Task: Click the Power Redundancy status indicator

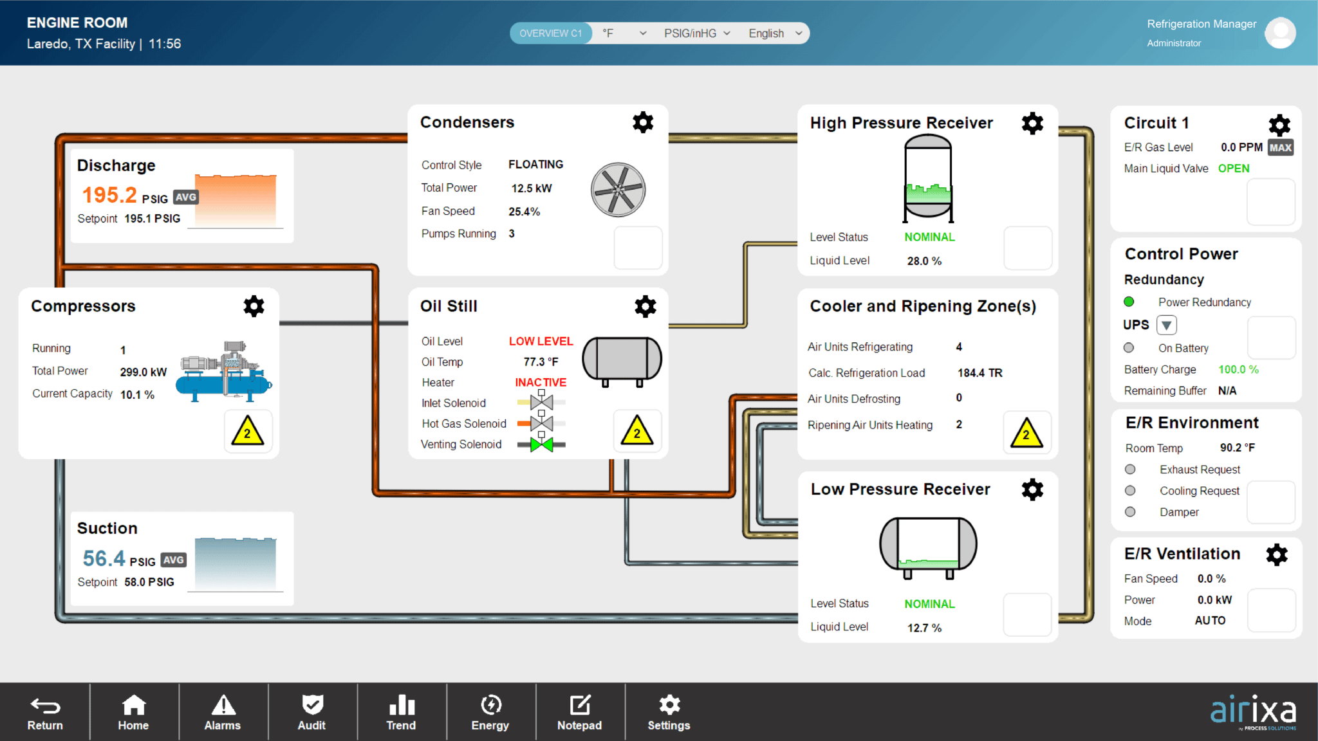Action: pos(1129,301)
